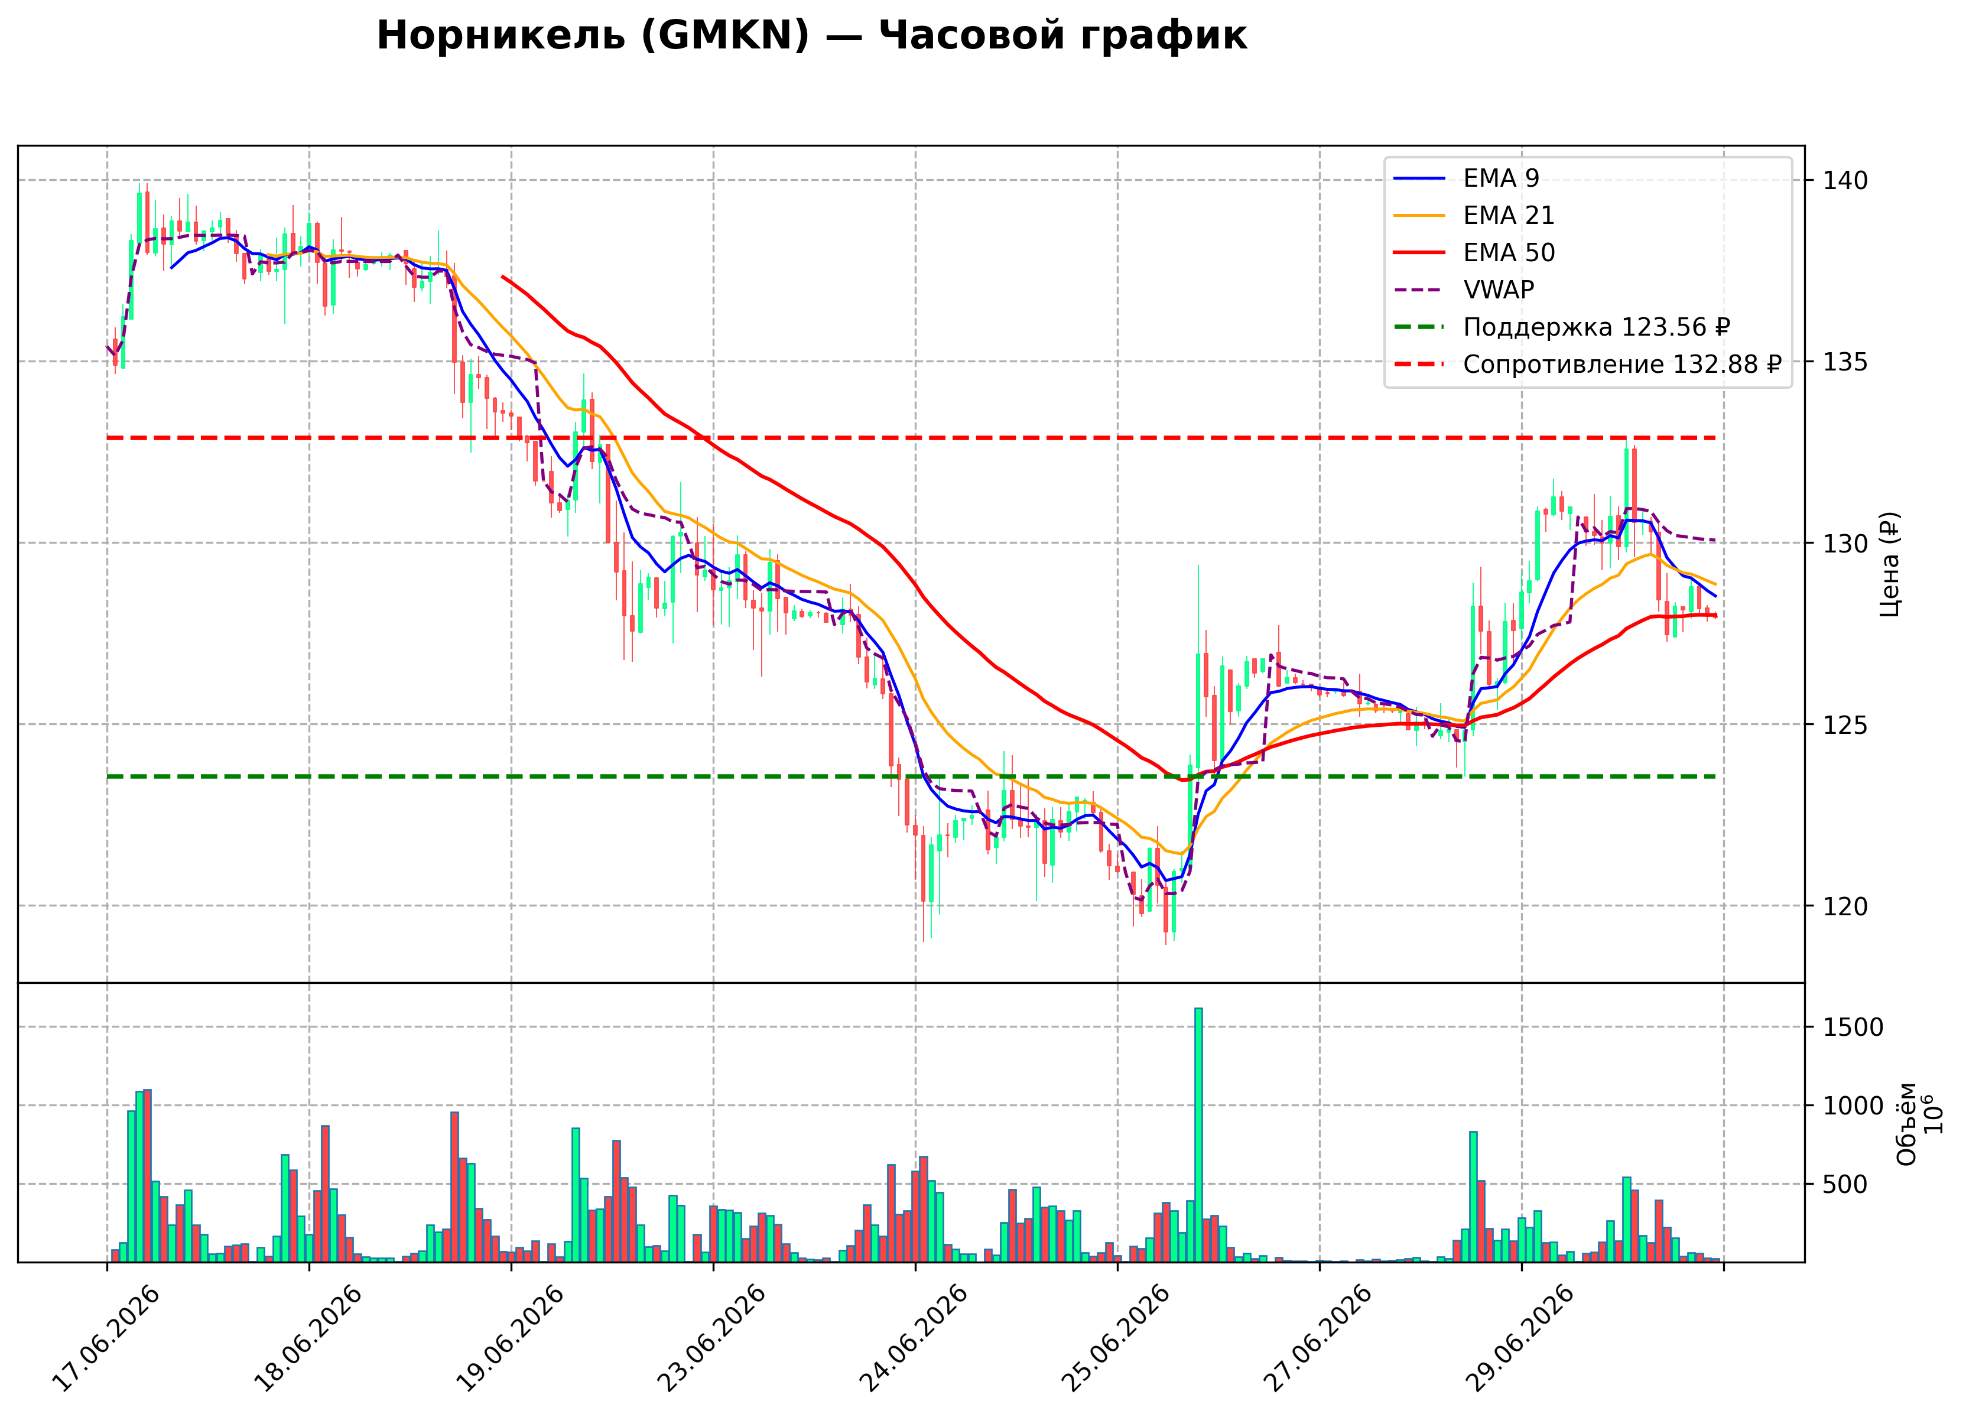Click the 135 price axis label
1966x1414 pixels.
pyautogui.click(x=1845, y=362)
